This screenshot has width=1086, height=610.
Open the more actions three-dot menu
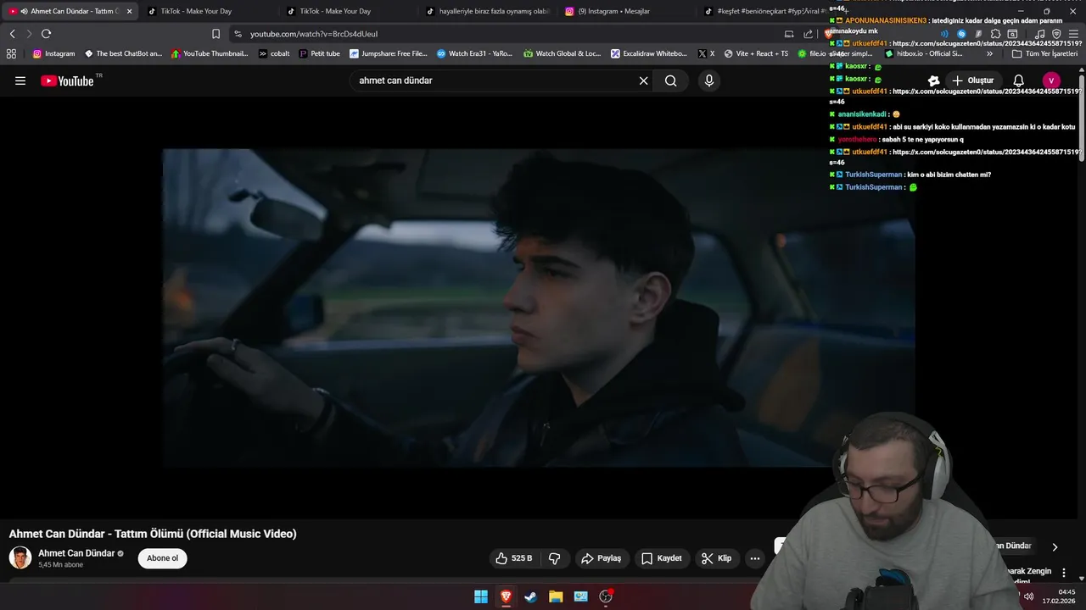pyautogui.click(x=754, y=558)
